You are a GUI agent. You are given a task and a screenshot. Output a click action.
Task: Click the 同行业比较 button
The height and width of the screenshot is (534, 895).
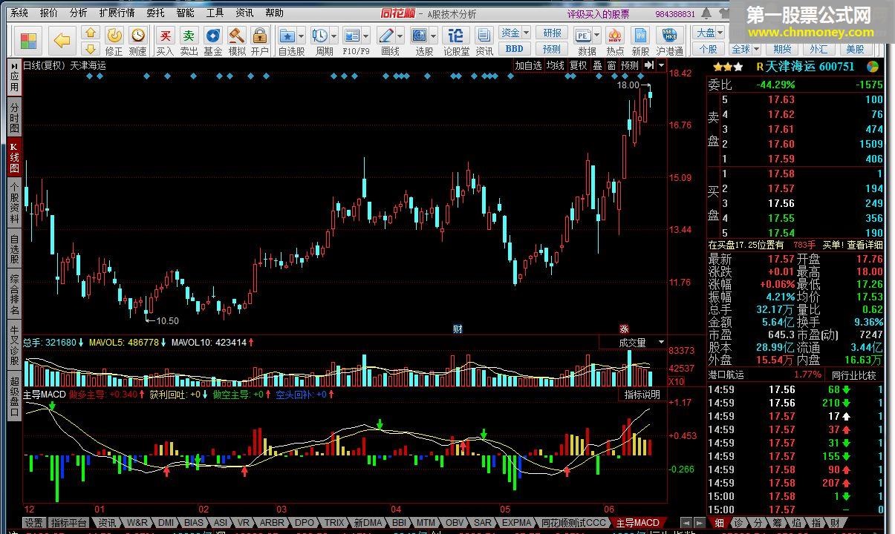pos(853,375)
